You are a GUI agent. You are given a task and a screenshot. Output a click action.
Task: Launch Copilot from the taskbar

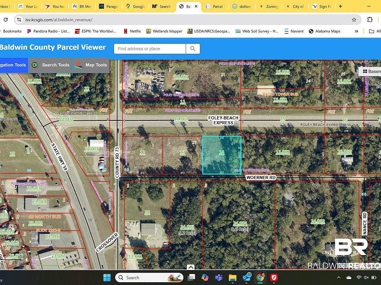(x=205, y=277)
